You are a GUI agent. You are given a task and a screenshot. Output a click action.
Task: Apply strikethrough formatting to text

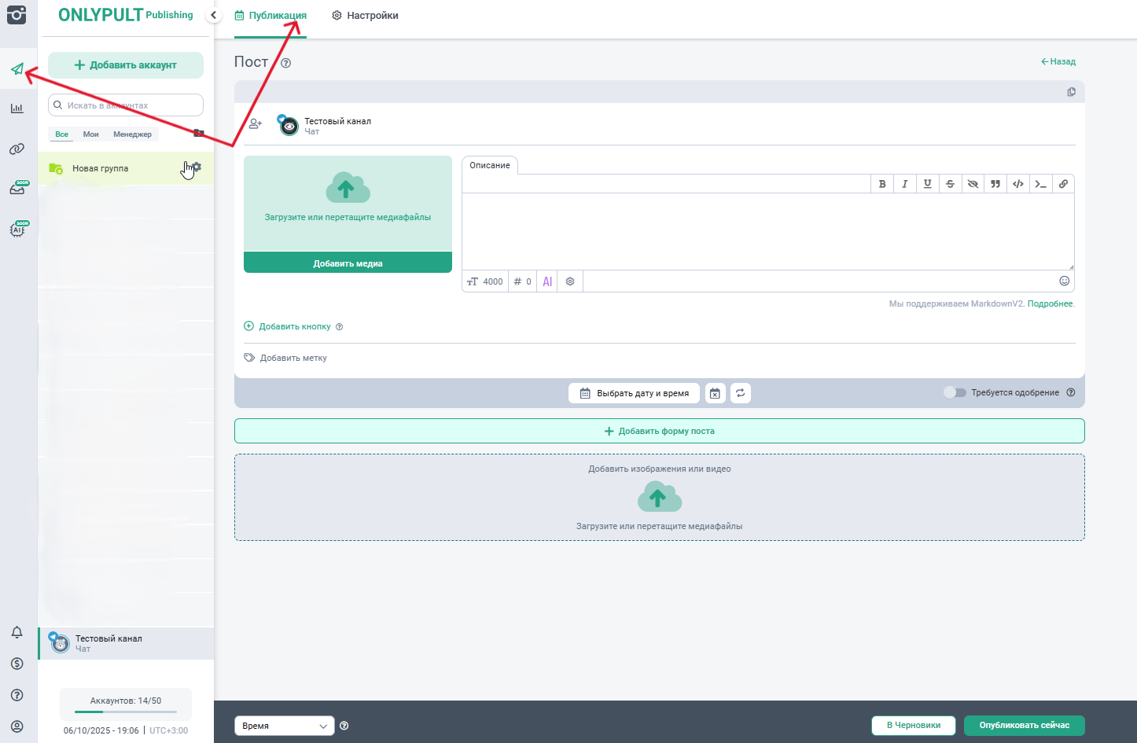coord(950,184)
